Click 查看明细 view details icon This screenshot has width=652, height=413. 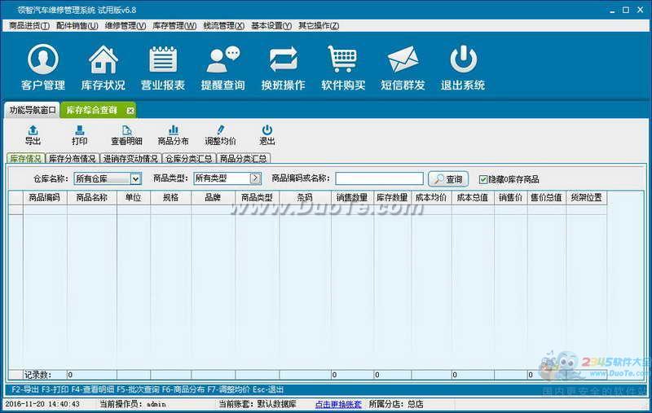click(x=126, y=135)
